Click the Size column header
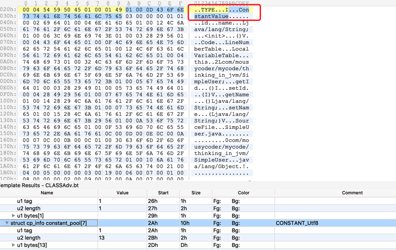 tap(196, 193)
